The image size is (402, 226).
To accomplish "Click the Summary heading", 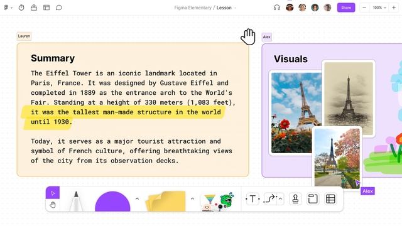I will [53, 58].
